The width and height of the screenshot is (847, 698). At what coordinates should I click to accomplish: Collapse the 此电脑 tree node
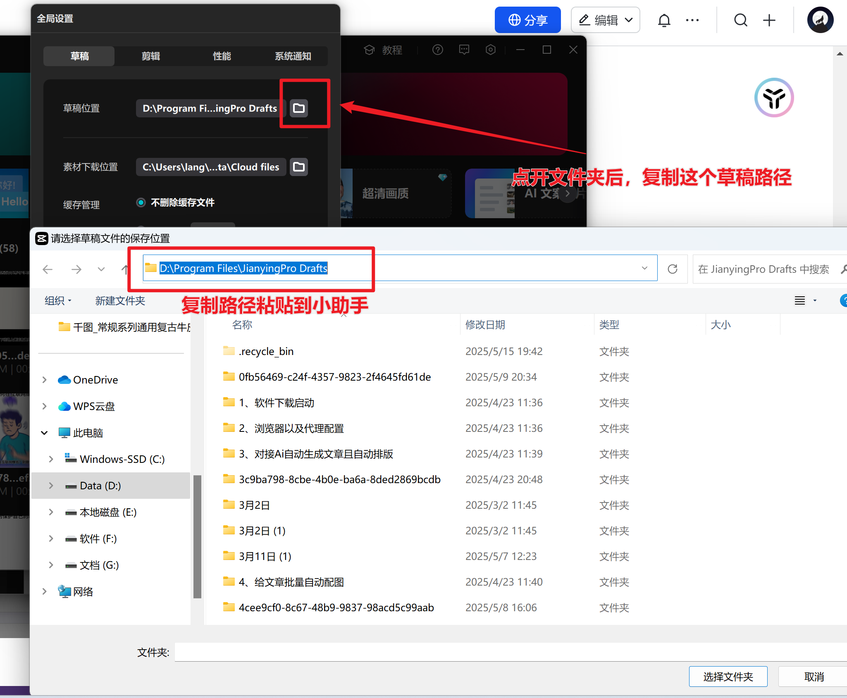(44, 433)
